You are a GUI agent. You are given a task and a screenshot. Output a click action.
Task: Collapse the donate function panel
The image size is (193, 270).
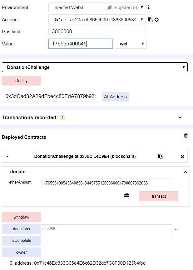pyautogui.click(x=185, y=172)
